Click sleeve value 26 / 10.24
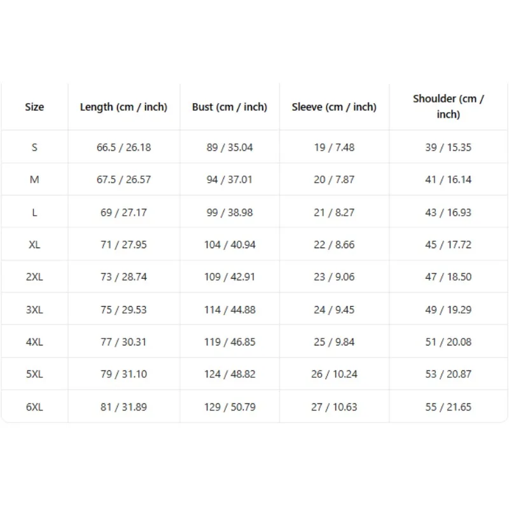The image size is (509, 509). [334, 374]
